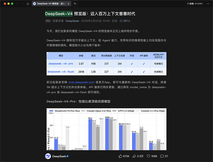Click deepseek-v4-pro in the table
The image size is (213, 162).
[x=61, y=64]
